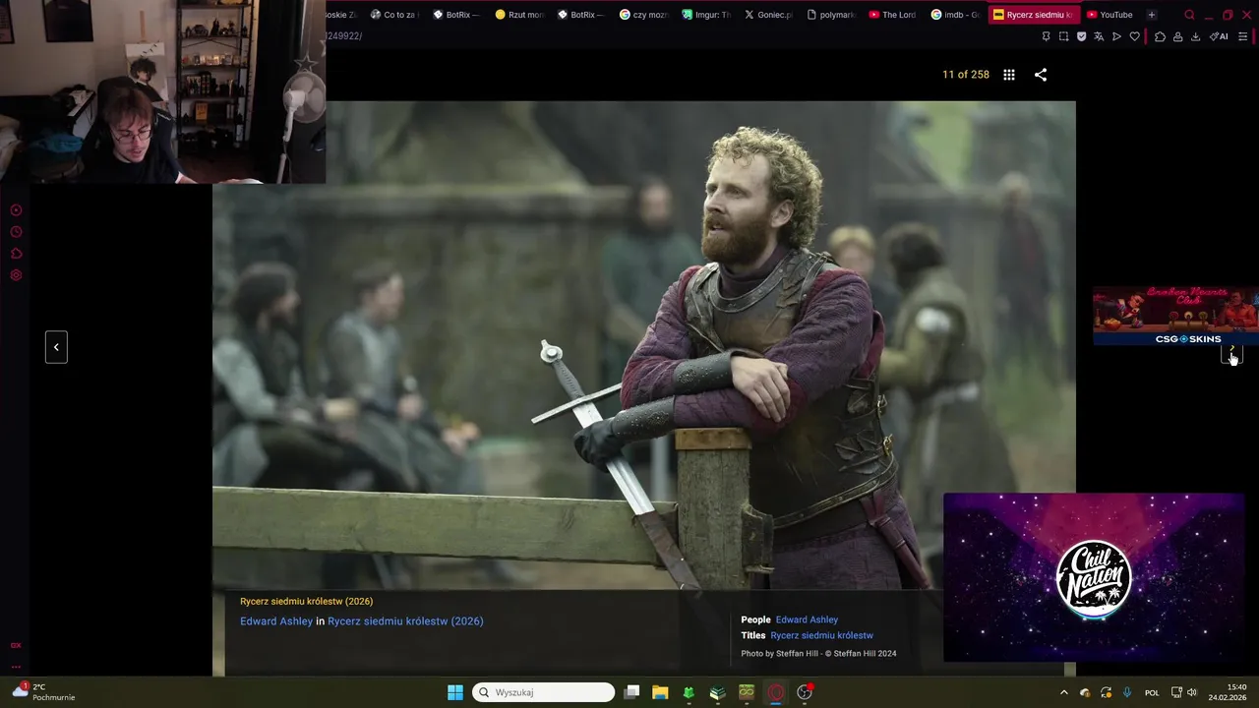Click the taskbar app icon with red notification dot
Image resolution: width=1259 pixels, height=708 pixels.
point(805,692)
